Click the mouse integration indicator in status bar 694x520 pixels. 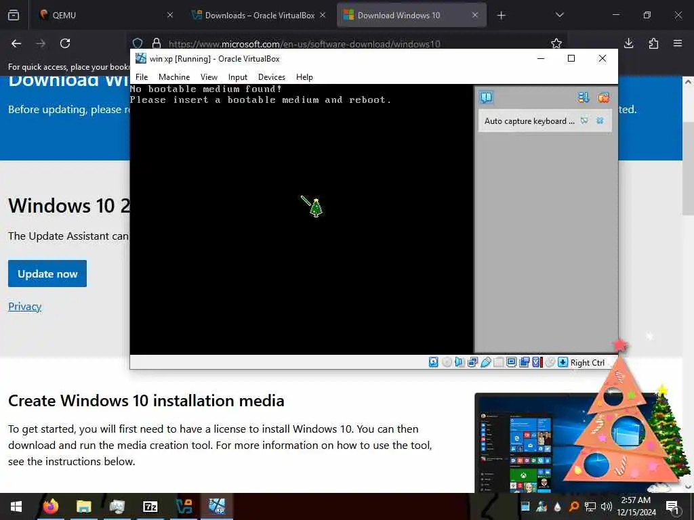coord(550,363)
